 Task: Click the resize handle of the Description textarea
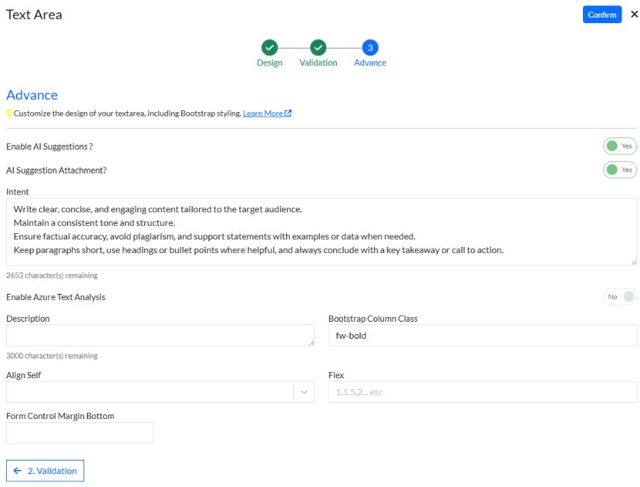311,342
